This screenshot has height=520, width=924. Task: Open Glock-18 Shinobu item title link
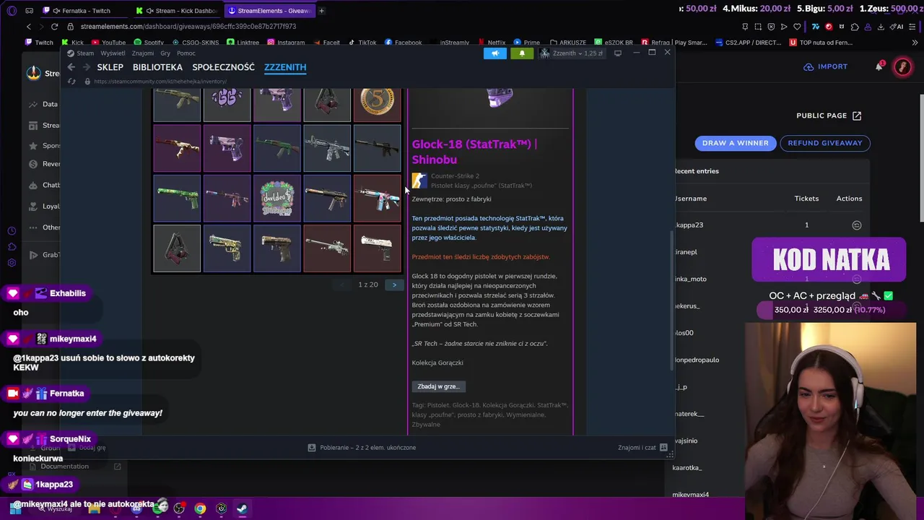[x=474, y=152]
